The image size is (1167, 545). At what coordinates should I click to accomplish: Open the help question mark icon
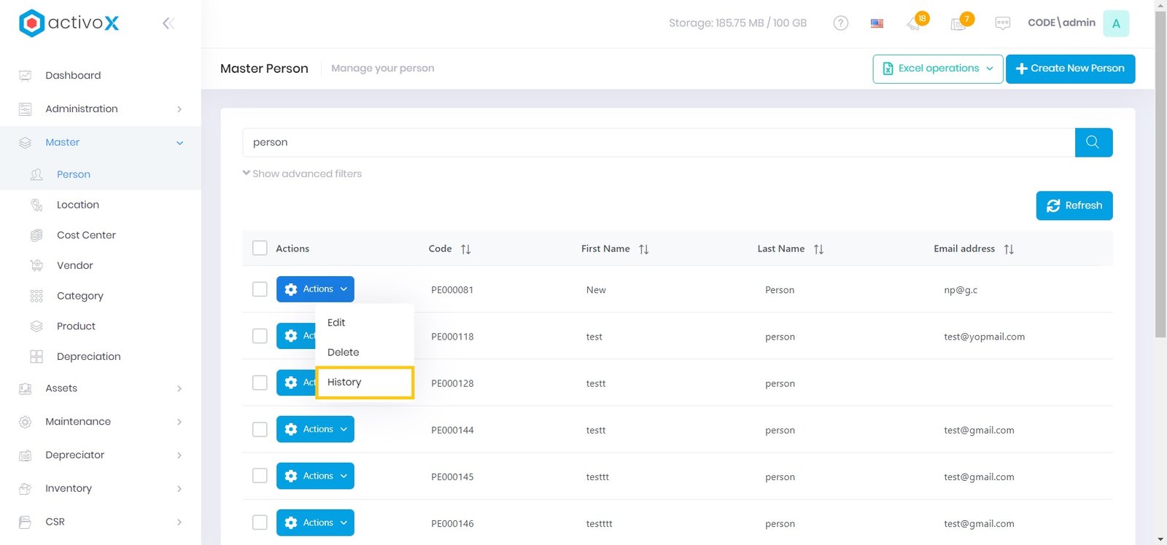[840, 23]
